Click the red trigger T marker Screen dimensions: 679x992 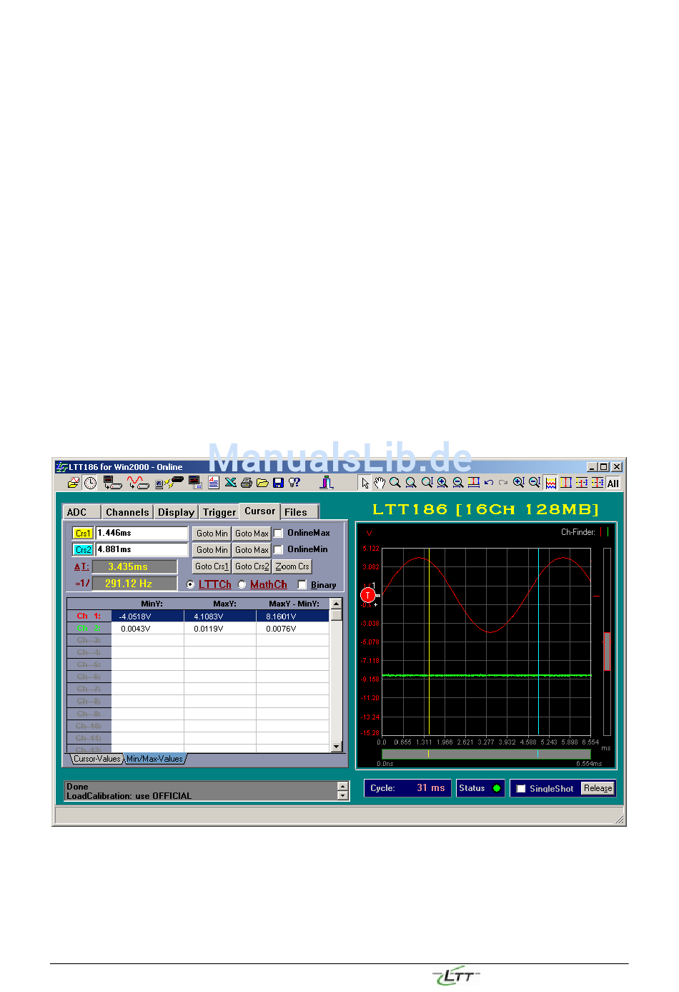(x=368, y=595)
